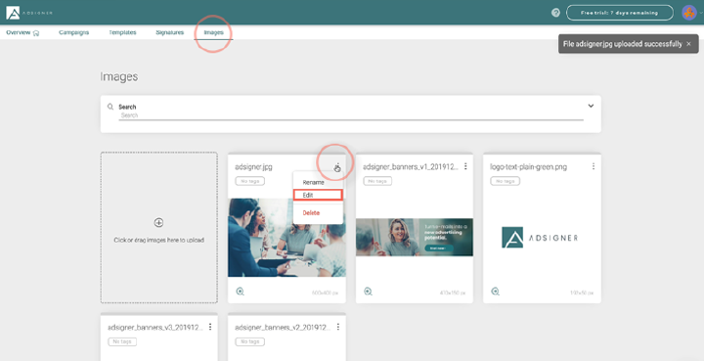Click No tags badge on logo-text-plain-green.png

[506, 181]
